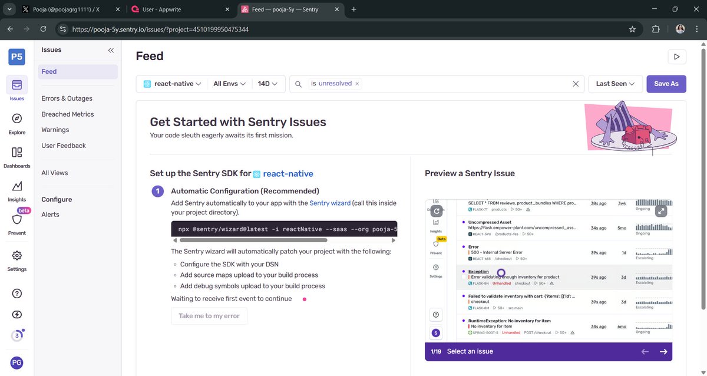Open Chrome three-dot menu
The width and height of the screenshot is (707, 376).
(x=698, y=29)
